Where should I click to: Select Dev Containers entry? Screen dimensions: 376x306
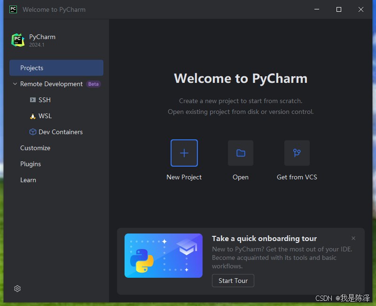click(x=61, y=132)
